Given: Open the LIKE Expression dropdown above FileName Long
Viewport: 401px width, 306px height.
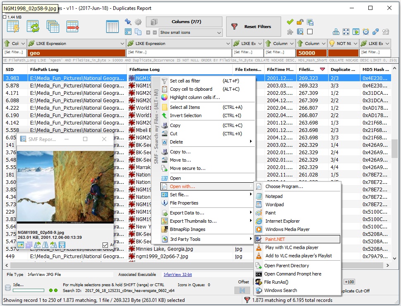Looking at the screenshot, I should click(179, 43).
